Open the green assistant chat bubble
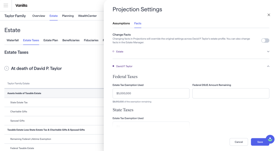The width and height of the screenshot is (278, 151). [x=270, y=139]
